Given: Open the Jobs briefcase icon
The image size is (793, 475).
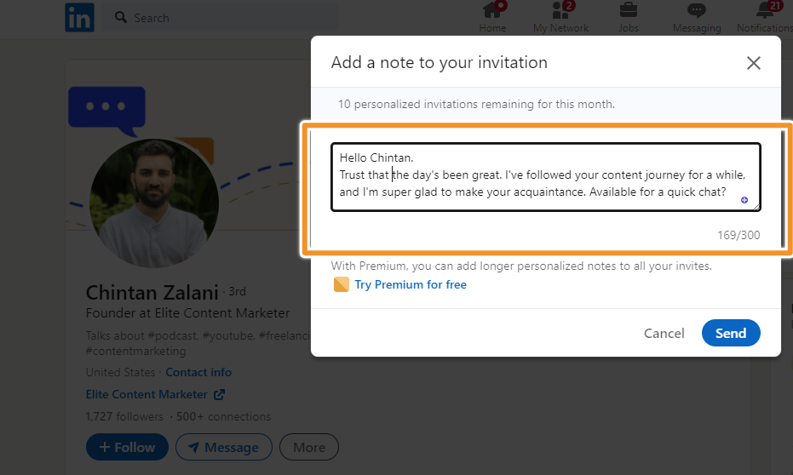Looking at the screenshot, I should pyautogui.click(x=628, y=10).
